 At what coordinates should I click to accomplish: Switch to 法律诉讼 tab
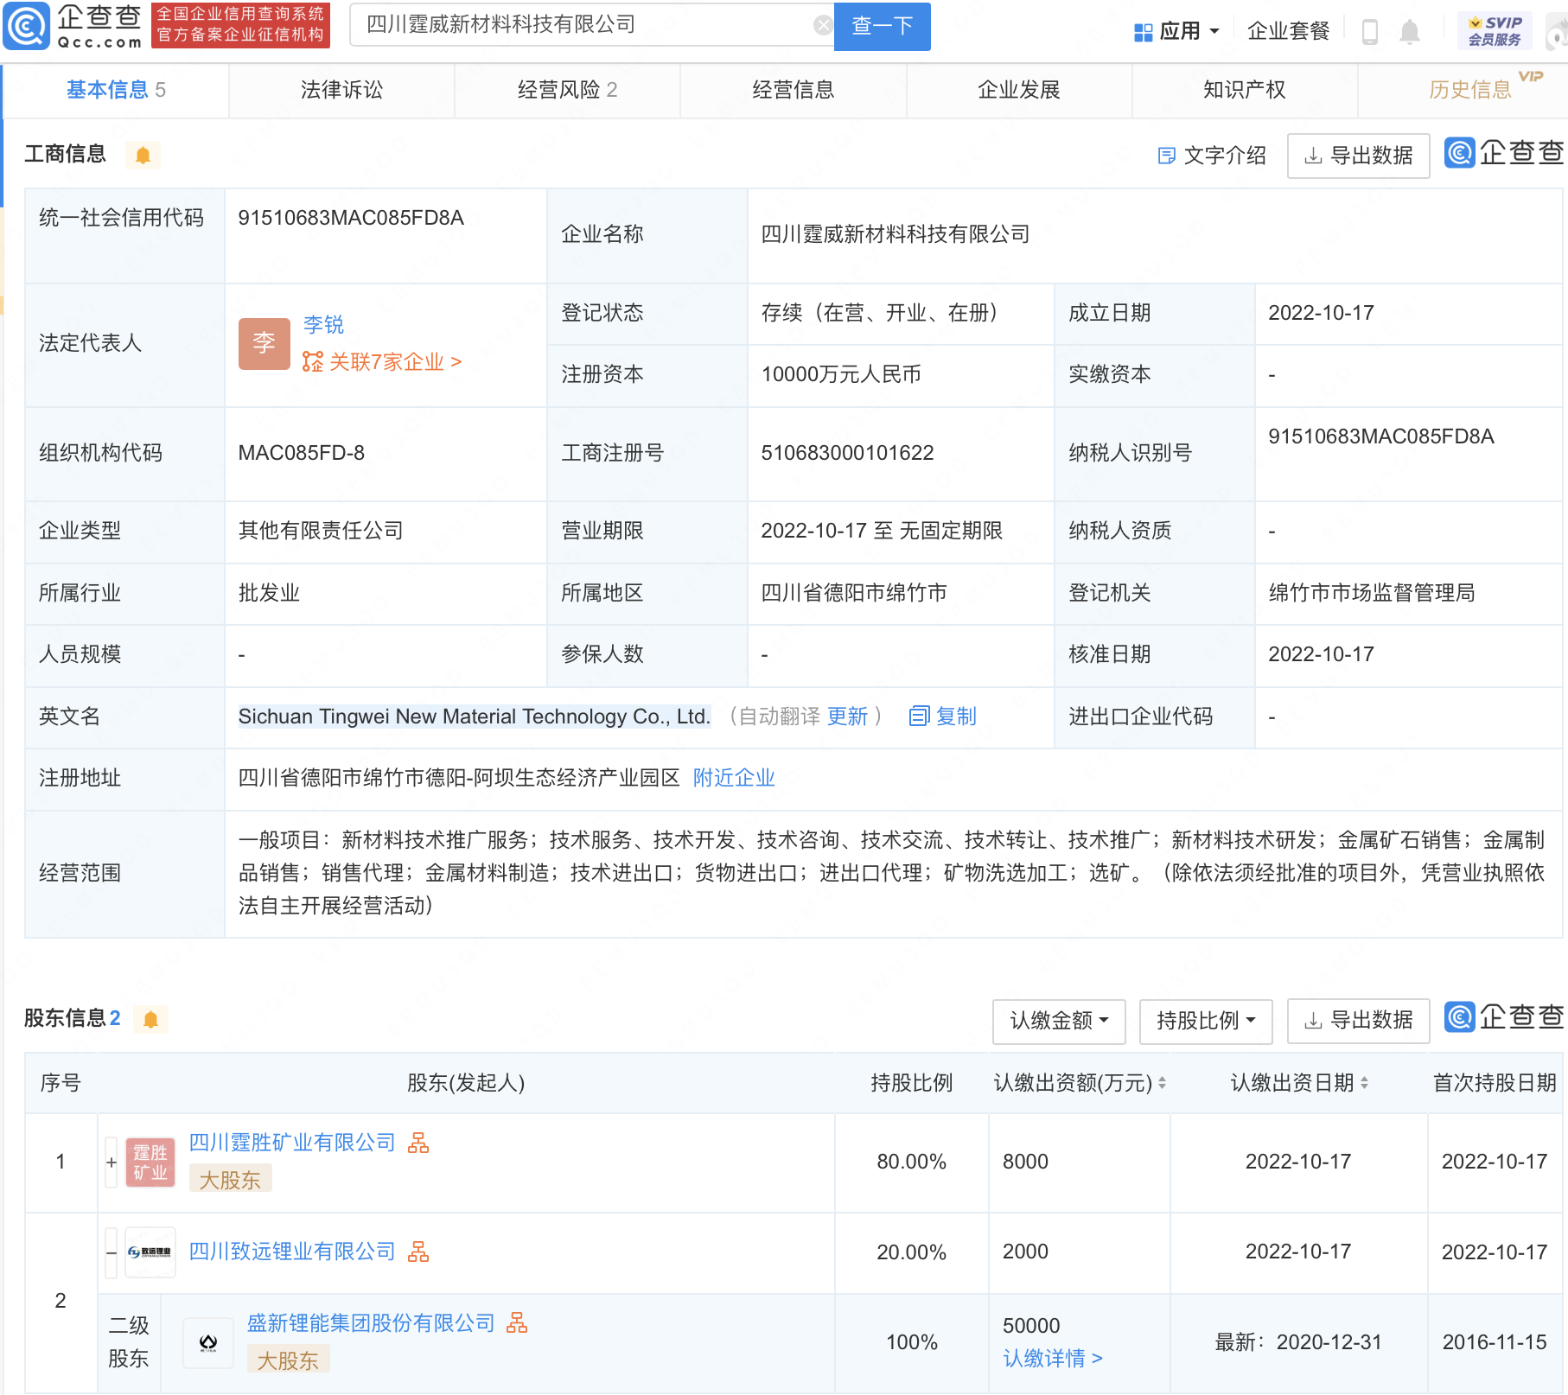point(341,90)
